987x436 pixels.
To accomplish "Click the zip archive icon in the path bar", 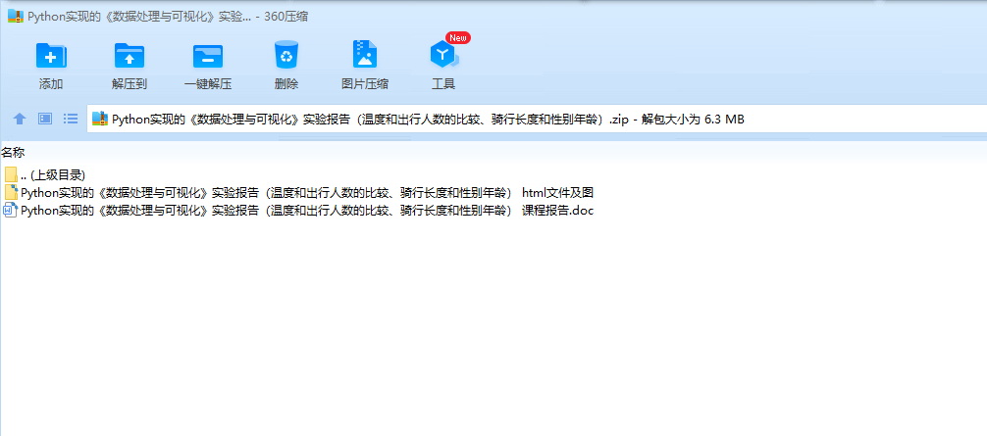I will coord(100,119).
